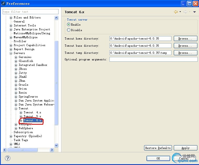Screen dimensions: 199x165
Task: Expand the Tomcat 6.x node
Action: (x=21, y=120)
